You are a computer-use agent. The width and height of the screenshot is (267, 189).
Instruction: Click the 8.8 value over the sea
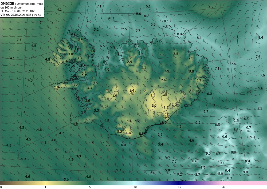233,152
